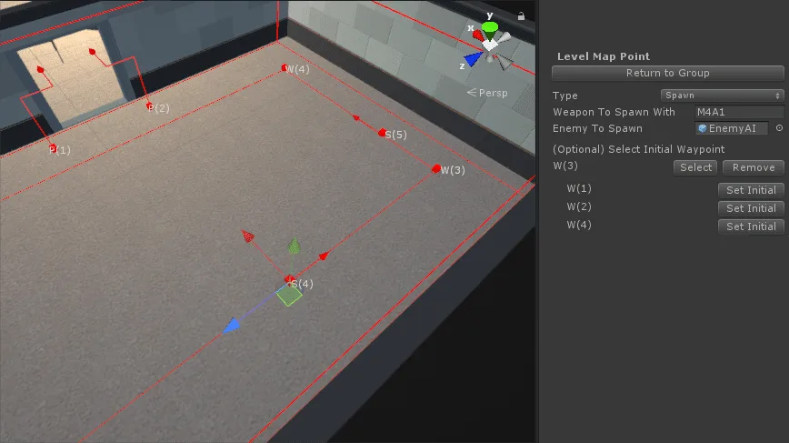The width and height of the screenshot is (789, 443).
Task: Open the Type dropdown set to Spawn
Action: pos(722,96)
